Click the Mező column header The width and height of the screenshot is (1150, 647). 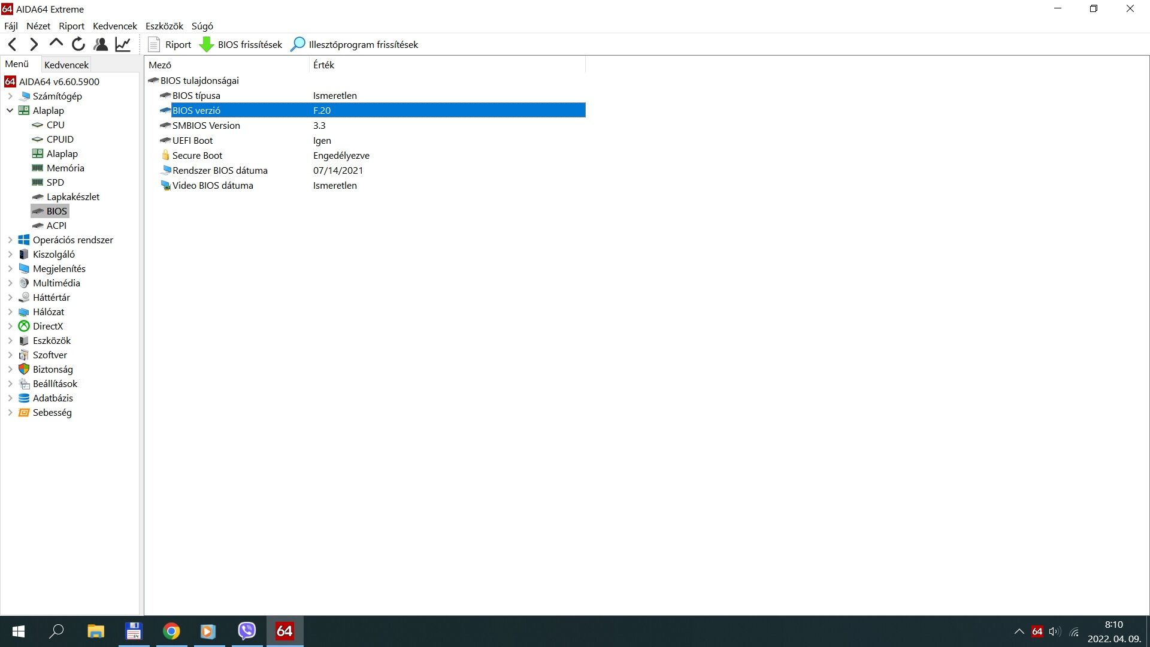(x=228, y=65)
